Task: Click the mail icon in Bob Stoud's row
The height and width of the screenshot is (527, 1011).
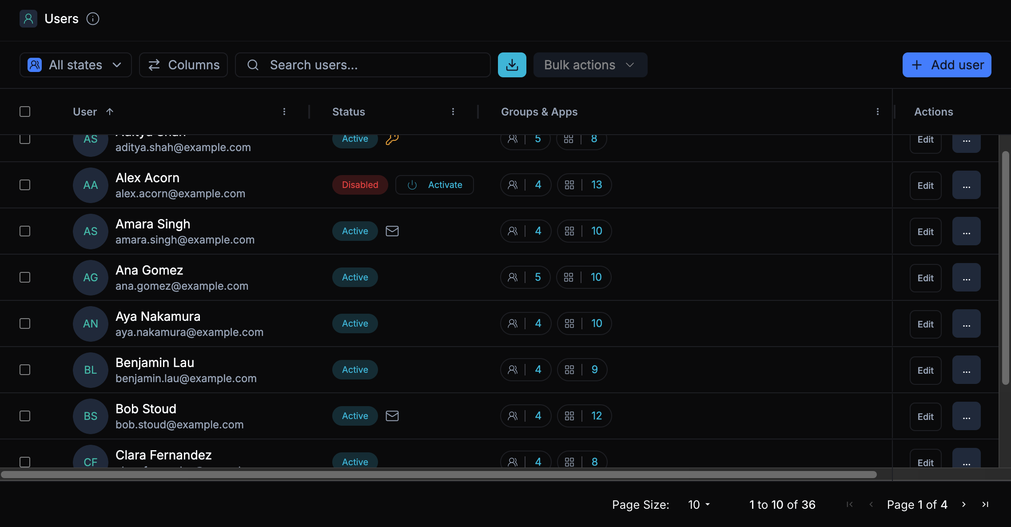Action: 392,416
